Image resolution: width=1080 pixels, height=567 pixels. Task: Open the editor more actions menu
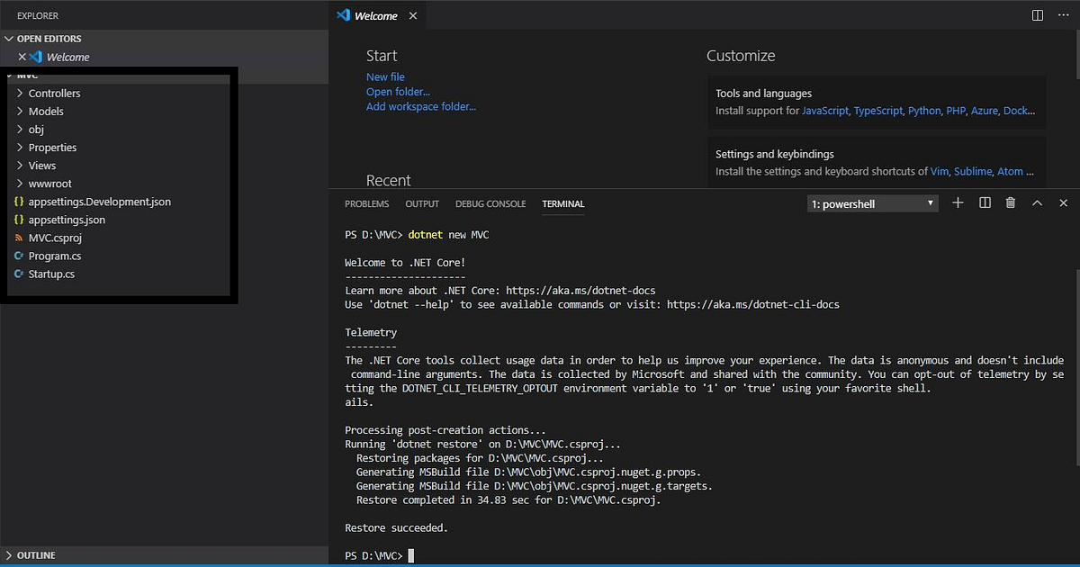pos(1063,15)
